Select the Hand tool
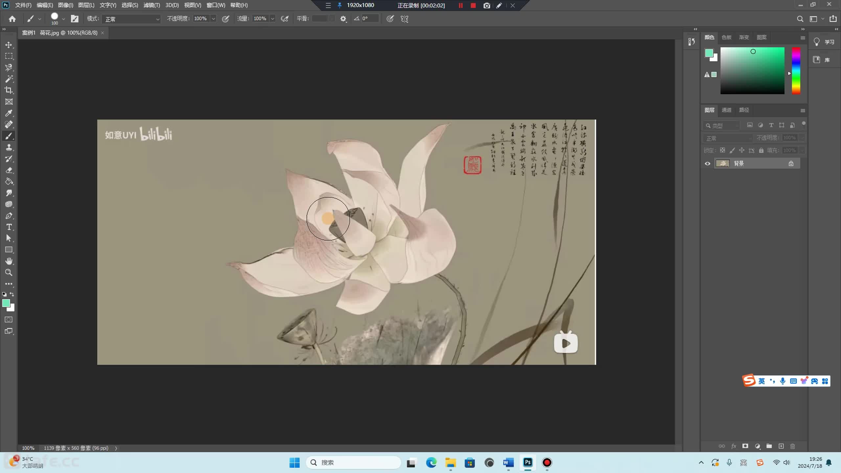 pyautogui.click(x=9, y=261)
